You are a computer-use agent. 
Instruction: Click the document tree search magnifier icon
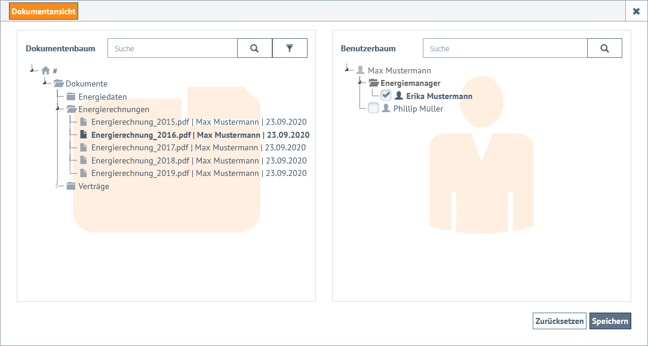[x=254, y=48]
